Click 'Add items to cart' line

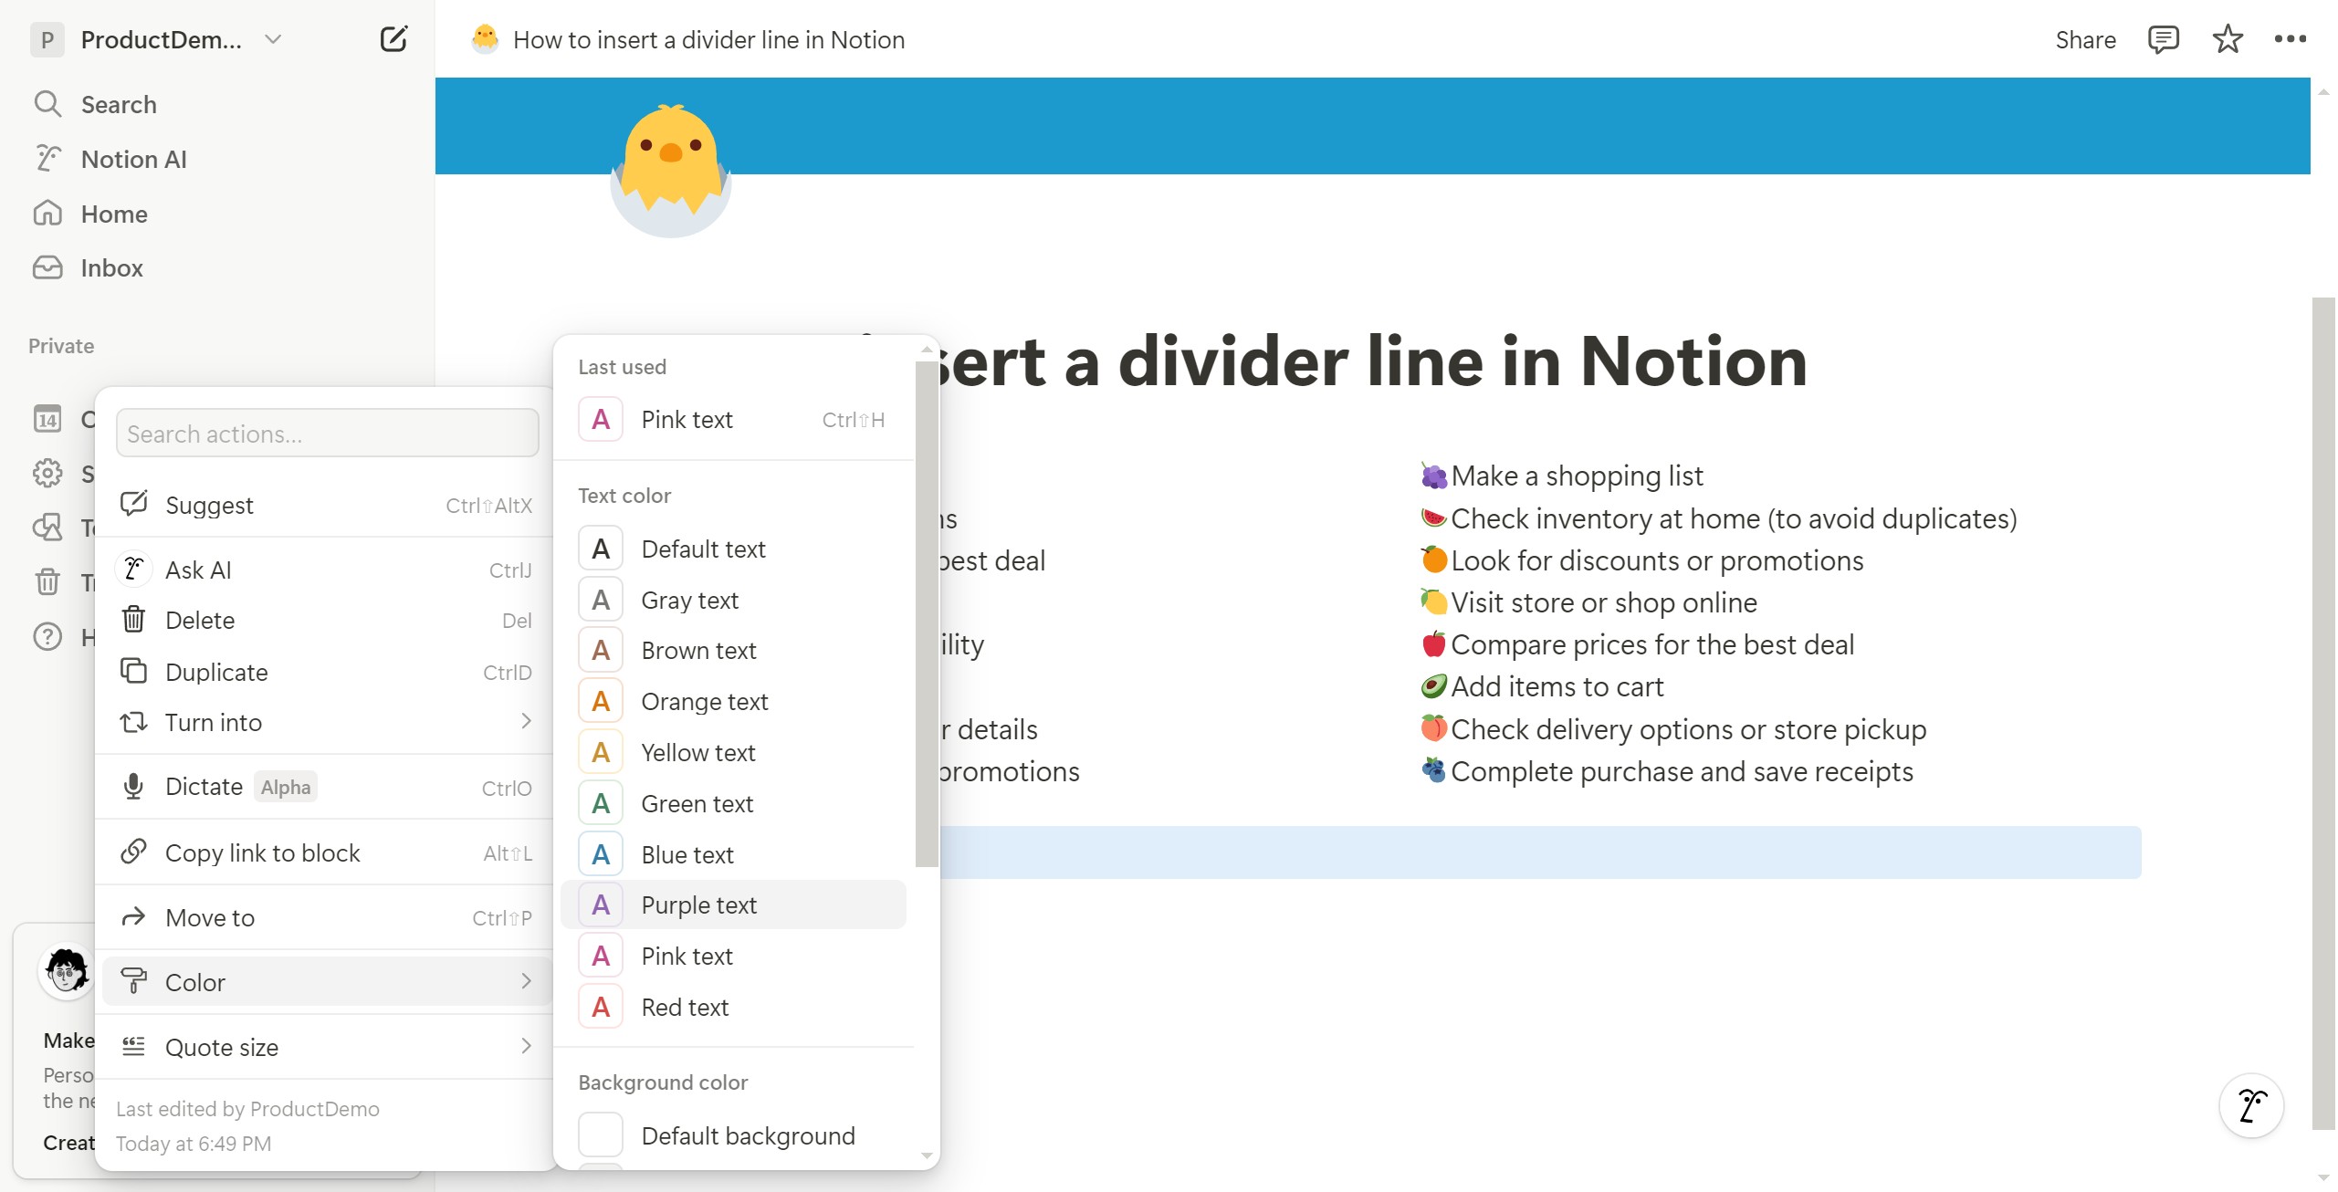coord(1557,686)
